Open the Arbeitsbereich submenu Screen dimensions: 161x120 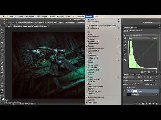pyautogui.click(x=103, y=22)
